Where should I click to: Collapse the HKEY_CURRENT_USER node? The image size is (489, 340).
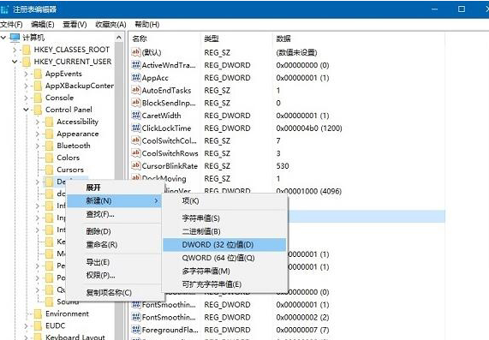15,62
